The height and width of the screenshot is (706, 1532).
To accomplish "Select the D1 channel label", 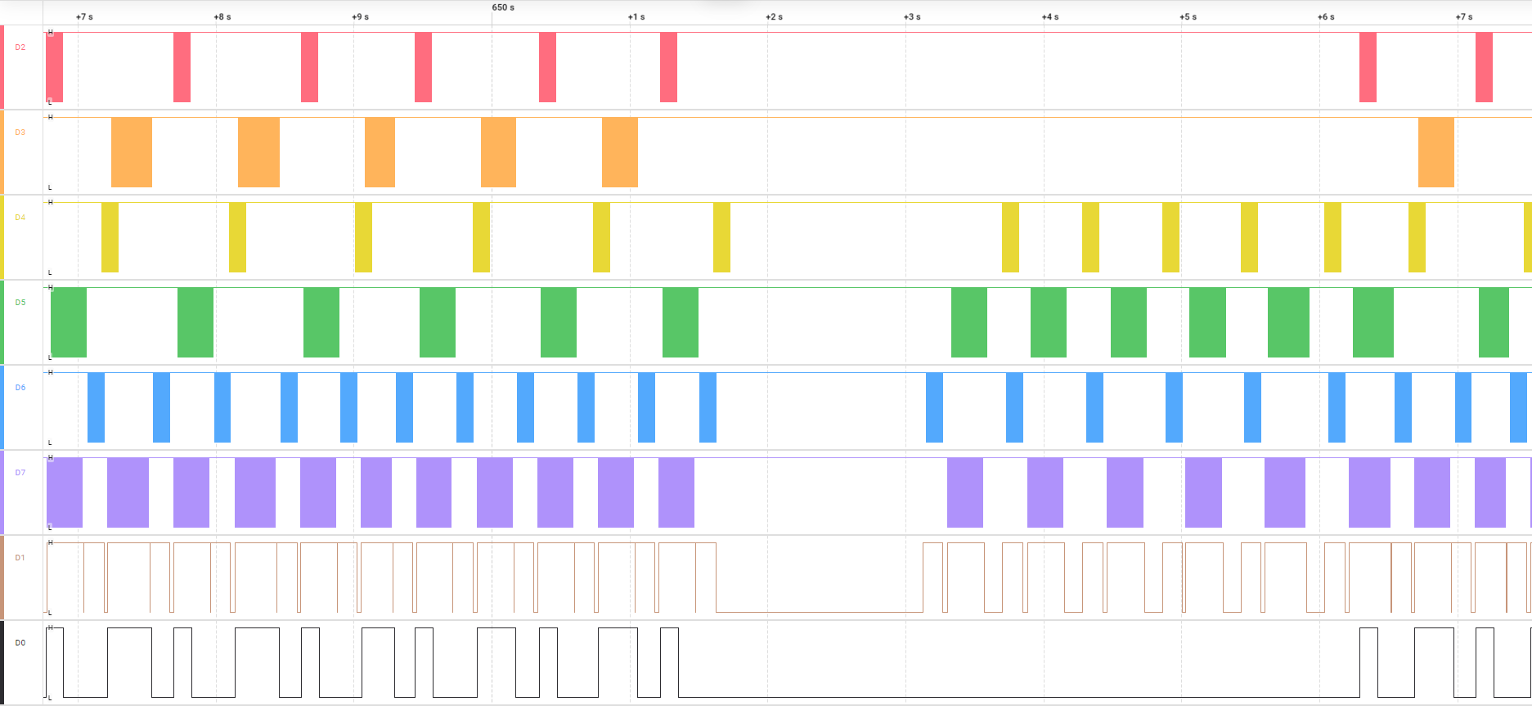I will (20, 558).
